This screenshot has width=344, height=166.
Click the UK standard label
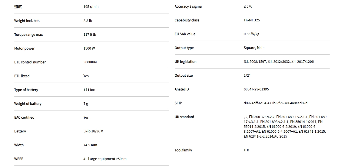tap(184, 117)
